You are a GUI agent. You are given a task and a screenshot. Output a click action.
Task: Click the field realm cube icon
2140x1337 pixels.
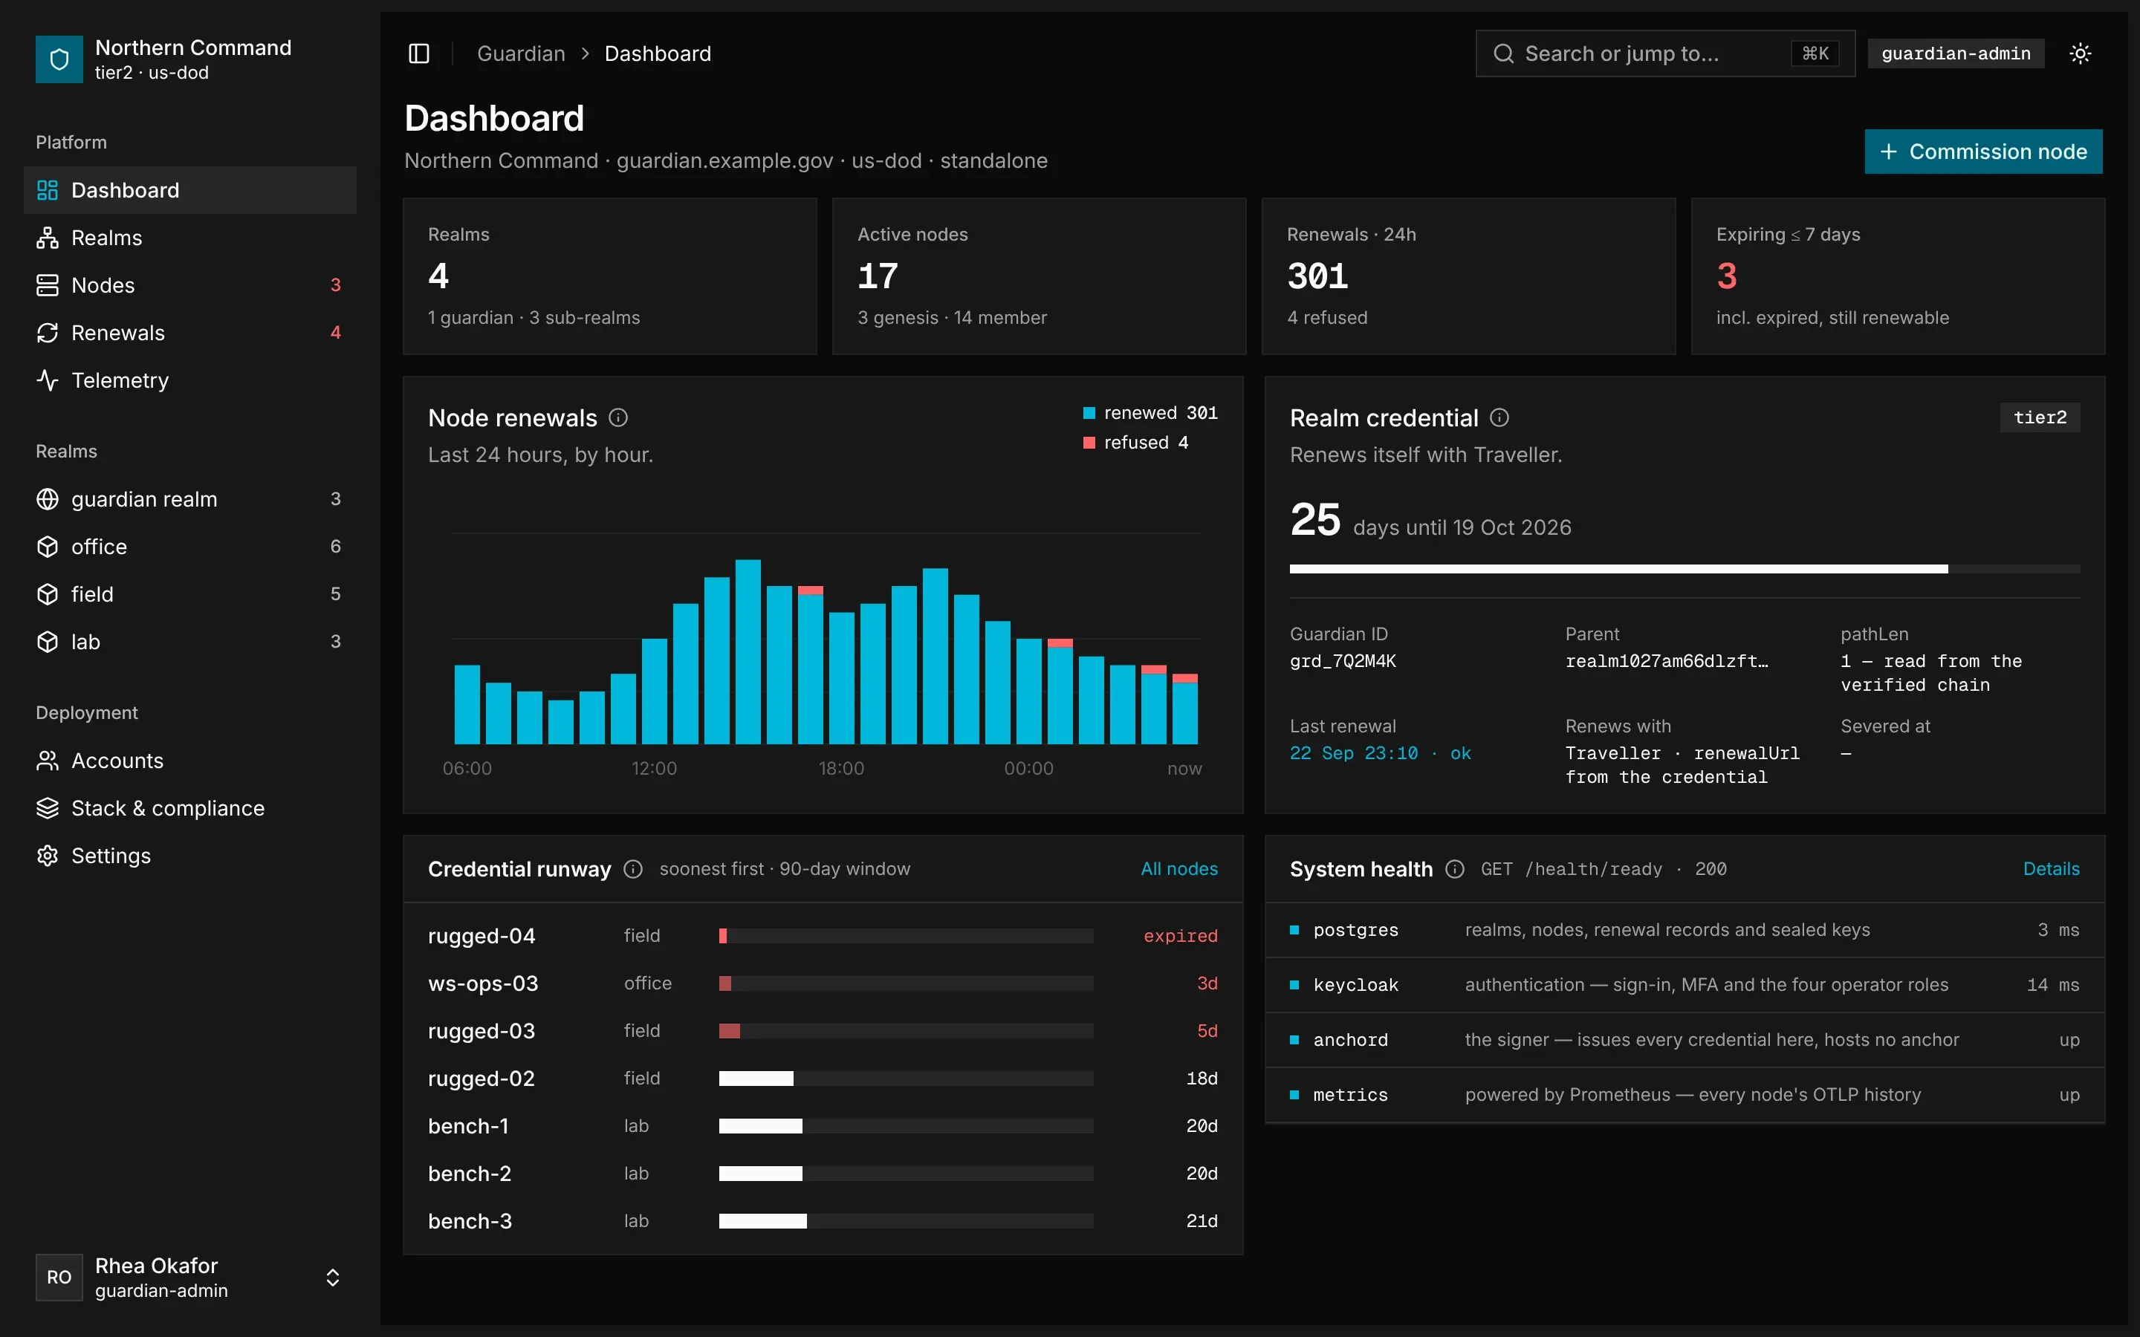[x=48, y=594]
